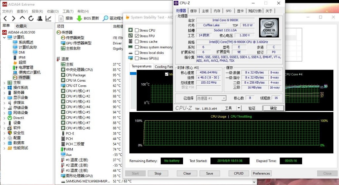Click the 安全性 shield icon
339x185 pixels.
10,133
